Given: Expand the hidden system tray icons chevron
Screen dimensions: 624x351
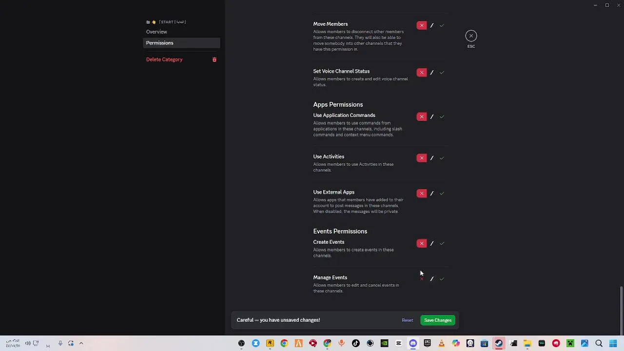Looking at the screenshot, I should [x=81, y=343].
